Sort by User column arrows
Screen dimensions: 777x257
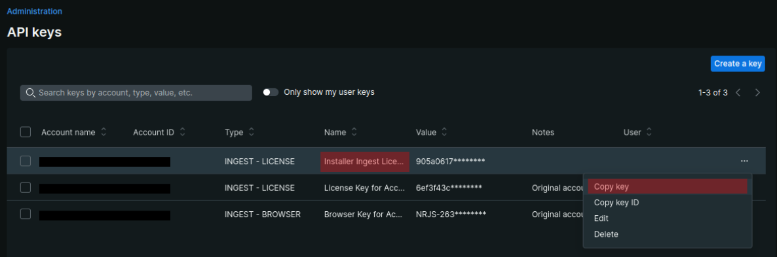pyautogui.click(x=649, y=133)
